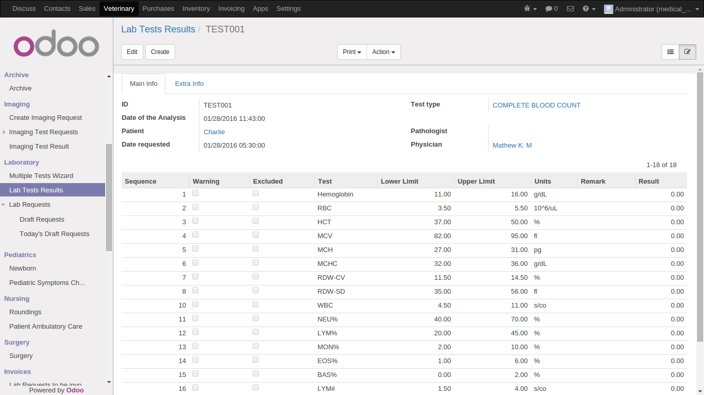This screenshot has height=395, width=704.
Task: Toggle Warning checkbox for Hemoglobin row
Action: pos(195,193)
